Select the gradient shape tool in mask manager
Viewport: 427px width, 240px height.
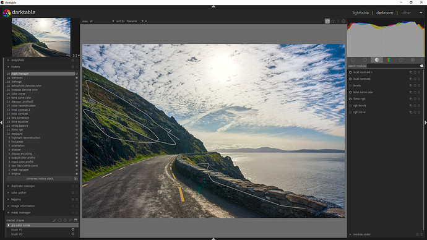(x=75, y=220)
